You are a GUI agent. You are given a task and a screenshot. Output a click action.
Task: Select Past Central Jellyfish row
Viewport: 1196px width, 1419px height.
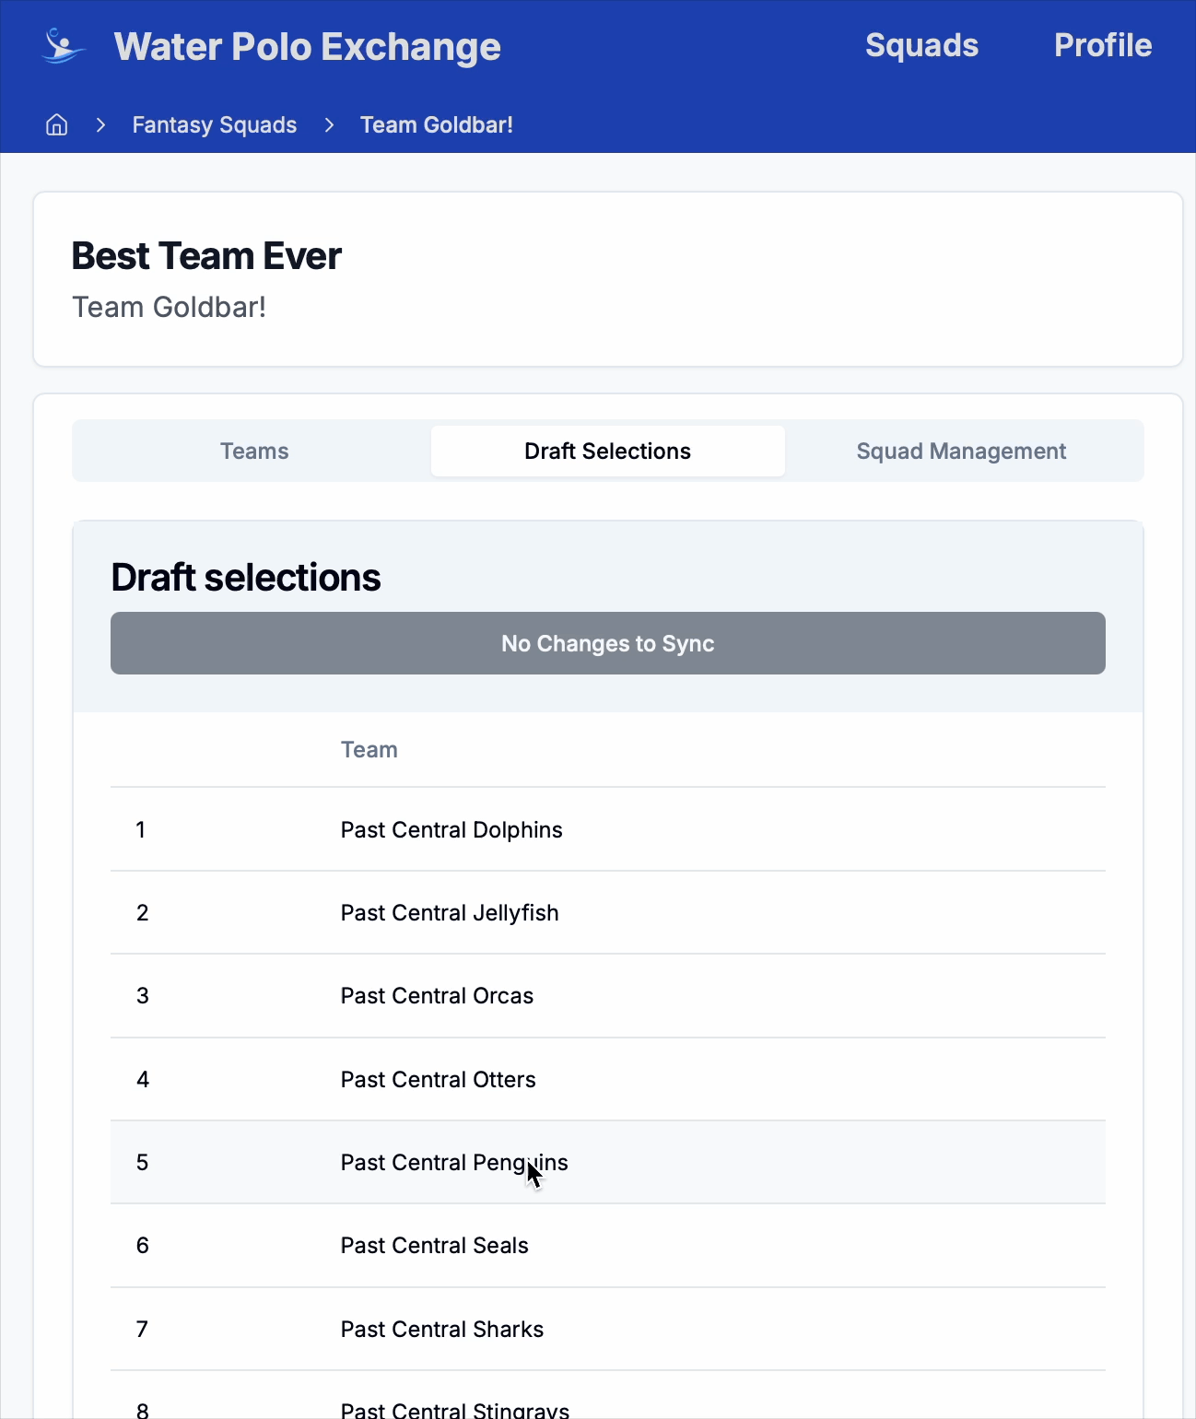point(449,912)
